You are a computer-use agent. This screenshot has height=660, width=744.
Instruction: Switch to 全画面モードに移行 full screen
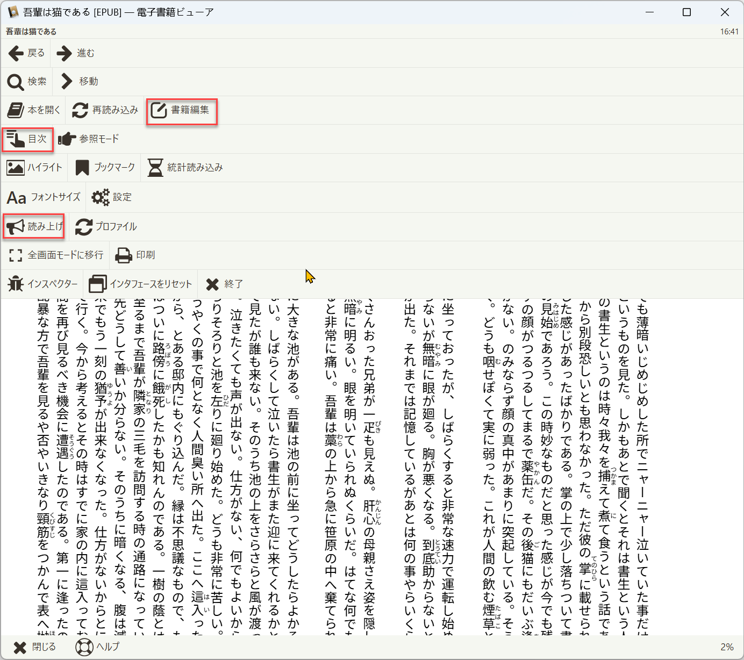click(55, 255)
